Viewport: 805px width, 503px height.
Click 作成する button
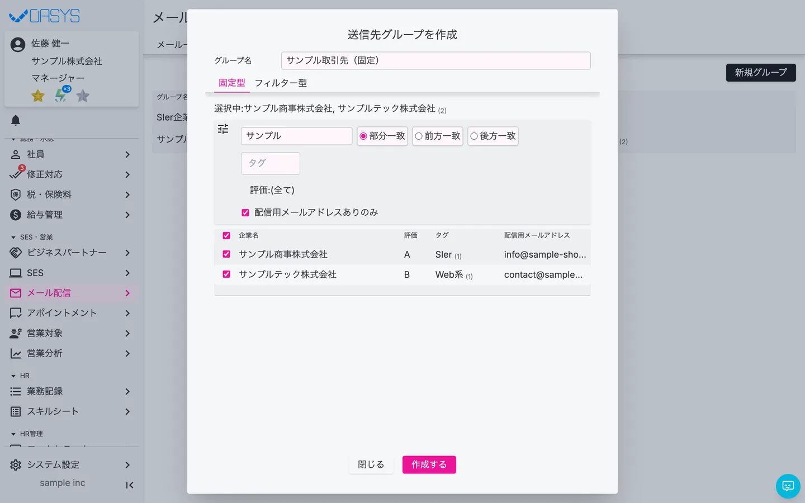tap(429, 464)
